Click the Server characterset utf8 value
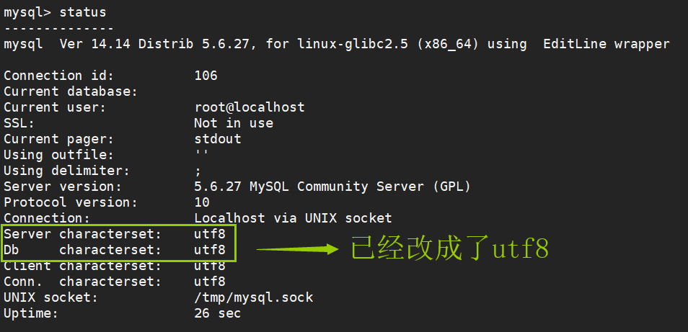Viewport: 688px width, 332px height. (210, 234)
